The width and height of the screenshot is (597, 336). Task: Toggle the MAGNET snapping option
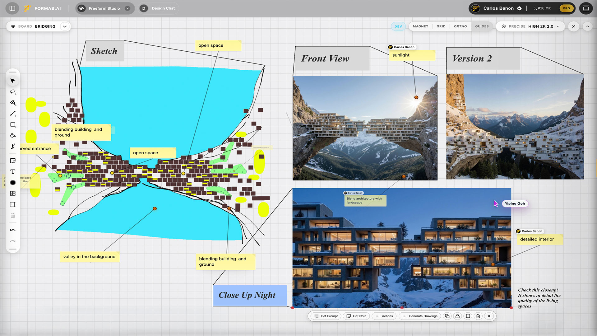[420, 26]
